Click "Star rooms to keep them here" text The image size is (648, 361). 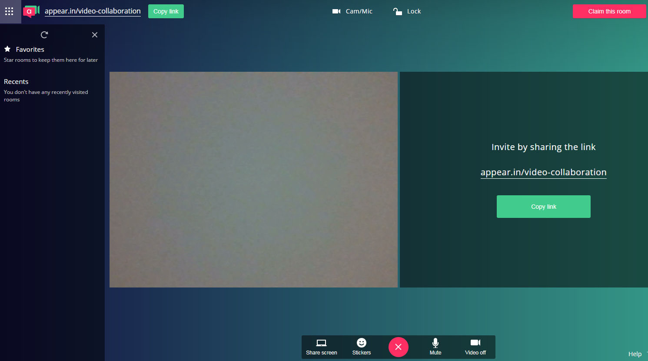pos(51,60)
